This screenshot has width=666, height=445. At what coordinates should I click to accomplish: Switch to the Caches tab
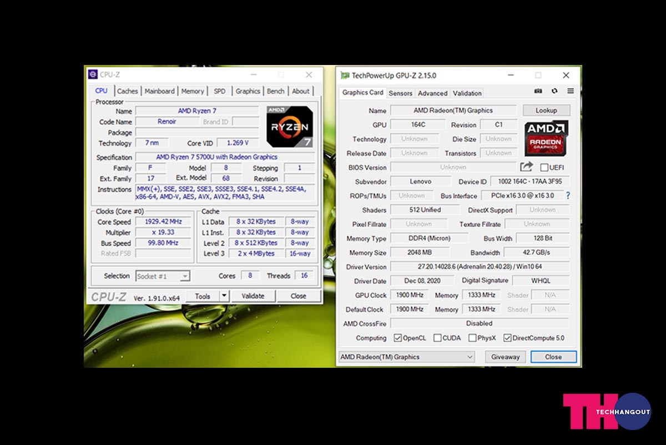tap(128, 91)
